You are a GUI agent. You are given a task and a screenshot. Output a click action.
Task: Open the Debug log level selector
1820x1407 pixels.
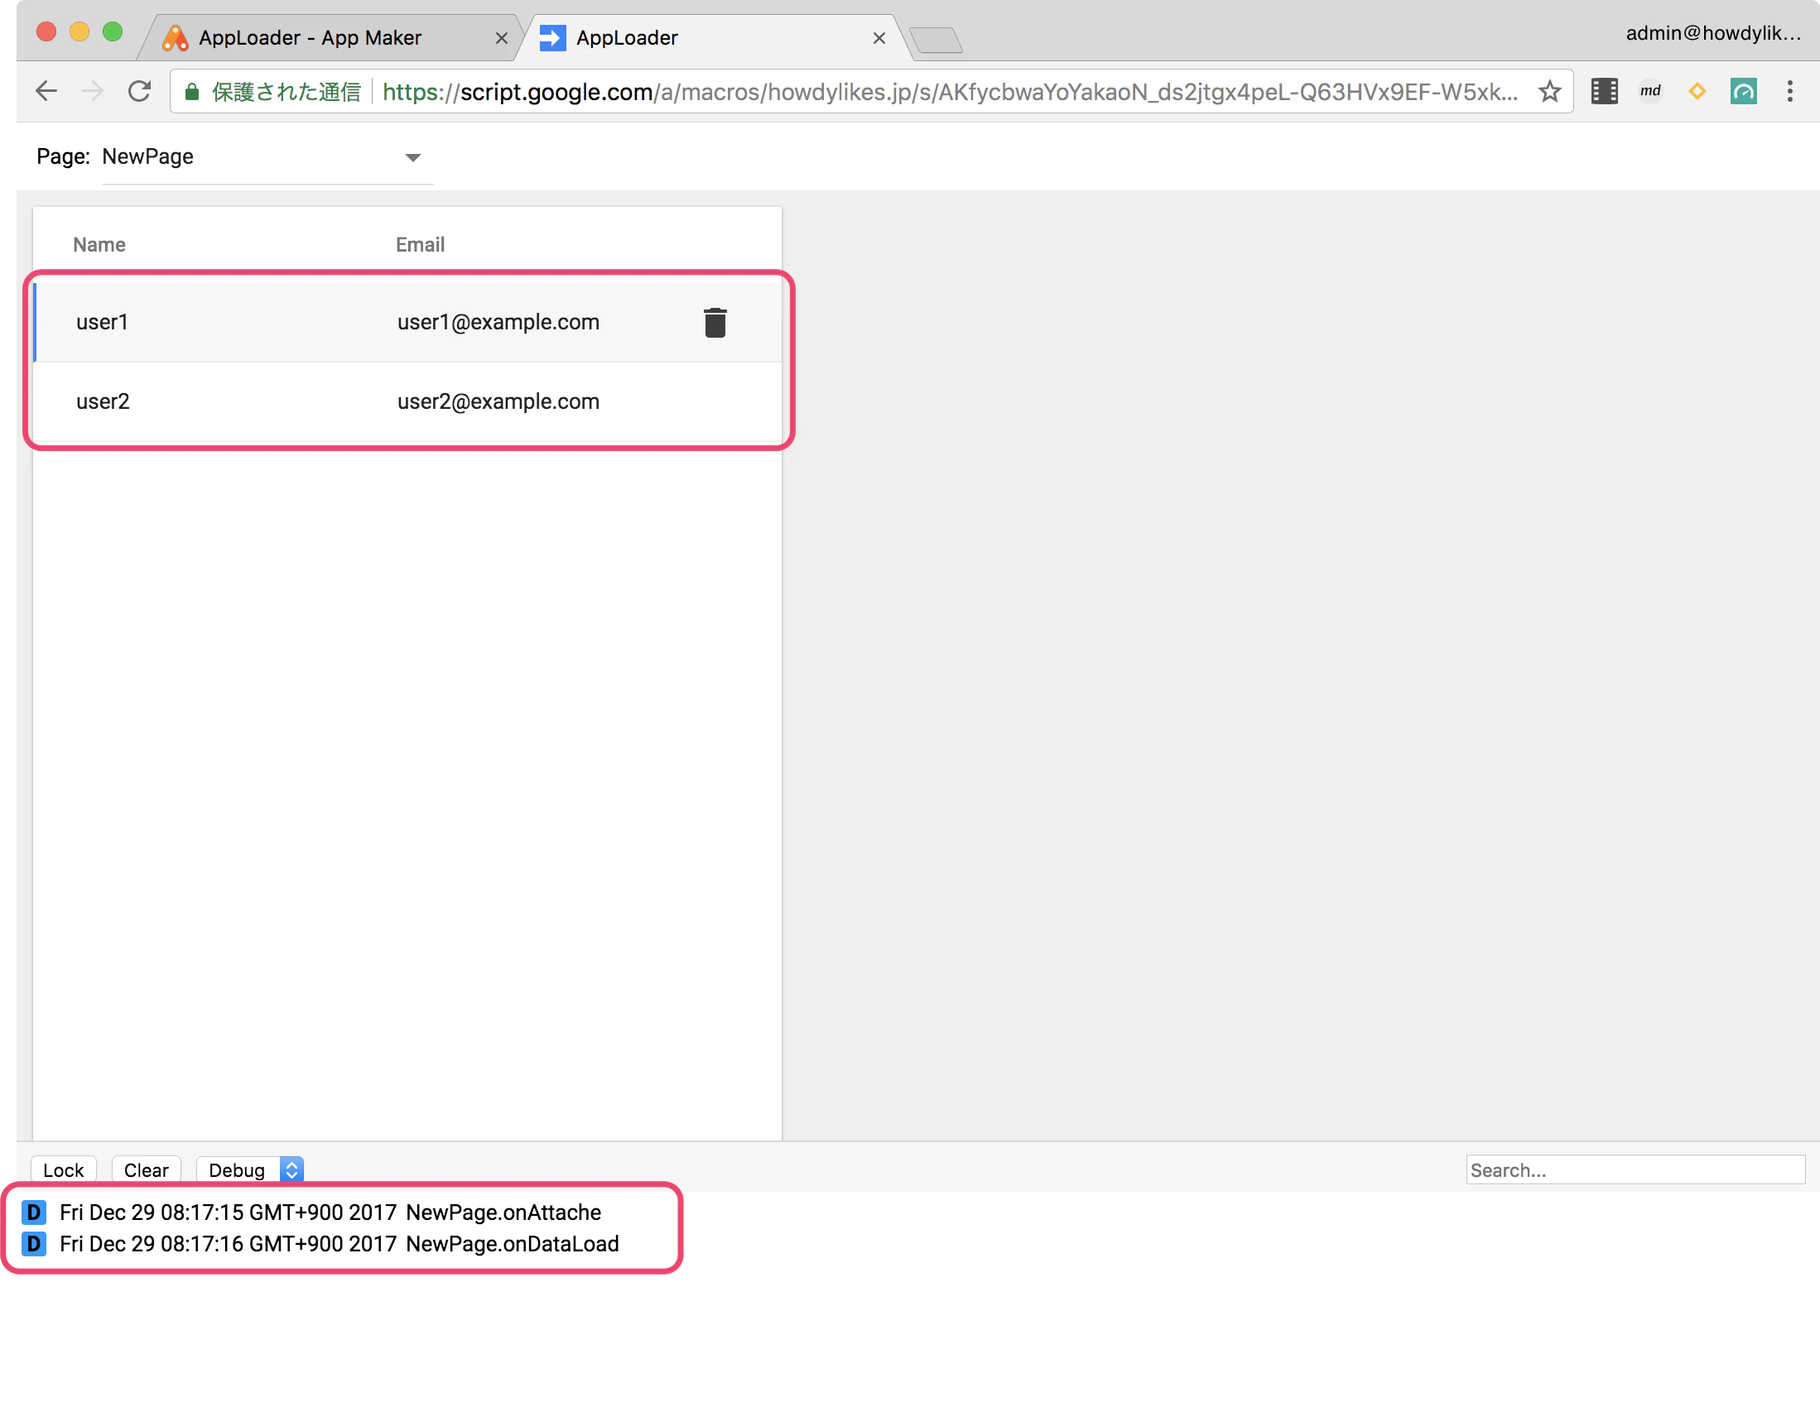coord(251,1169)
